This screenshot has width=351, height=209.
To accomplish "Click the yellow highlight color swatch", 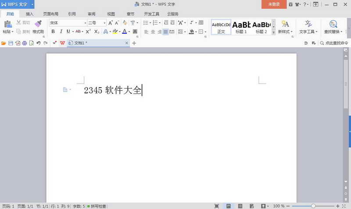I will [x=115, y=32].
